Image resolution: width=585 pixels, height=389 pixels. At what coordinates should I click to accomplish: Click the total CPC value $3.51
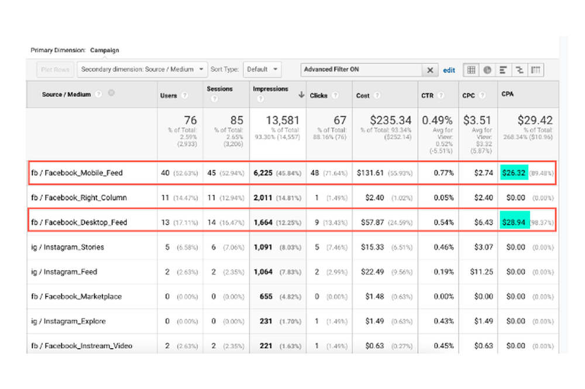[477, 120]
